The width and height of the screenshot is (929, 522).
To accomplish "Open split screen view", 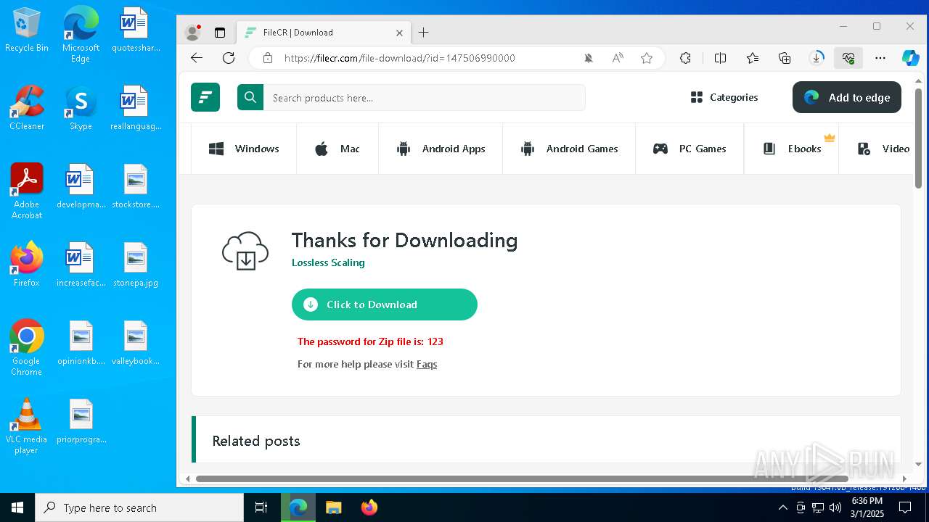I will 720,58.
